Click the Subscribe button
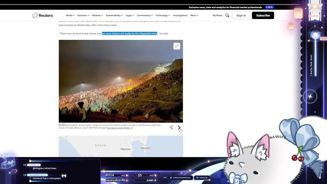The width and height of the screenshot is (327, 184). pos(263,15)
